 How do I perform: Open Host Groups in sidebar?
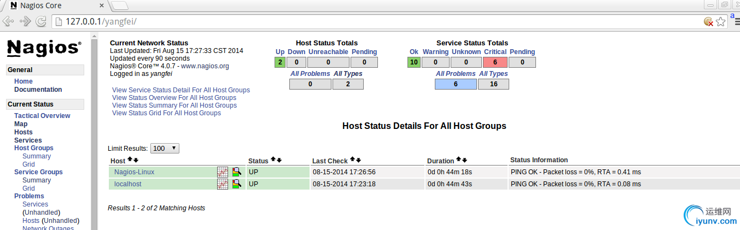34,148
